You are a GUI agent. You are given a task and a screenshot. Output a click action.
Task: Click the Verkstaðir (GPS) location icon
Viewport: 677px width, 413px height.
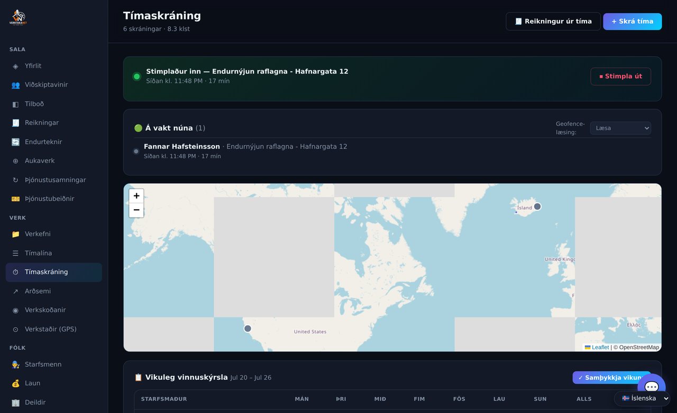point(15,329)
